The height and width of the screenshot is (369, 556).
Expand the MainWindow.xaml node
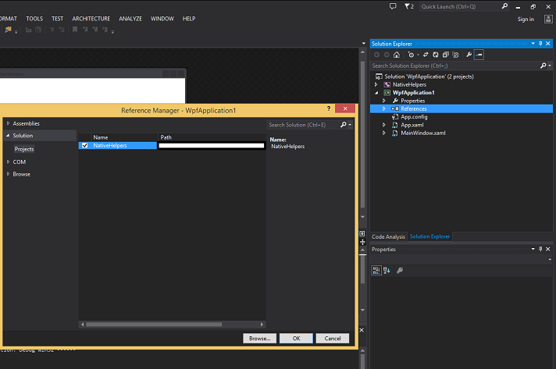click(x=383, y=133)
